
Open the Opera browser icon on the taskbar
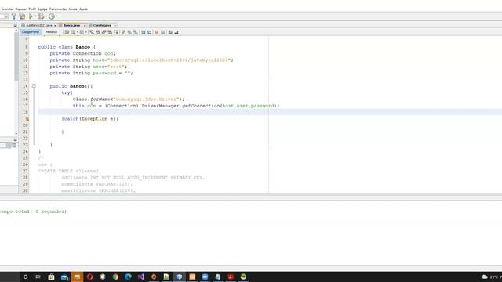(89, 277)
